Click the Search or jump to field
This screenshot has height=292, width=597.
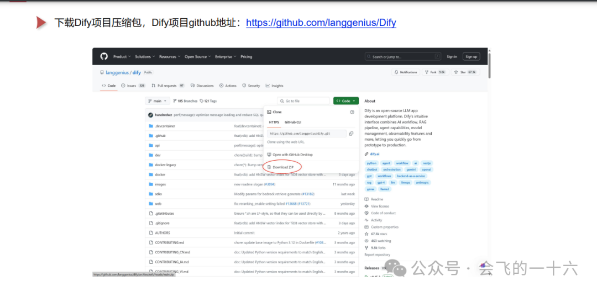tap(403, 57)
